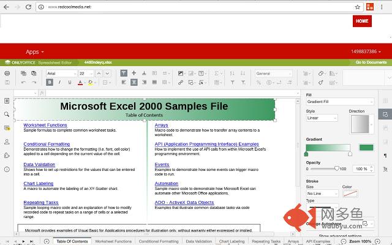This screenshot has height=245, width=392.
Task: Open the General number format dropdown
Action: (x=274, y=73)
